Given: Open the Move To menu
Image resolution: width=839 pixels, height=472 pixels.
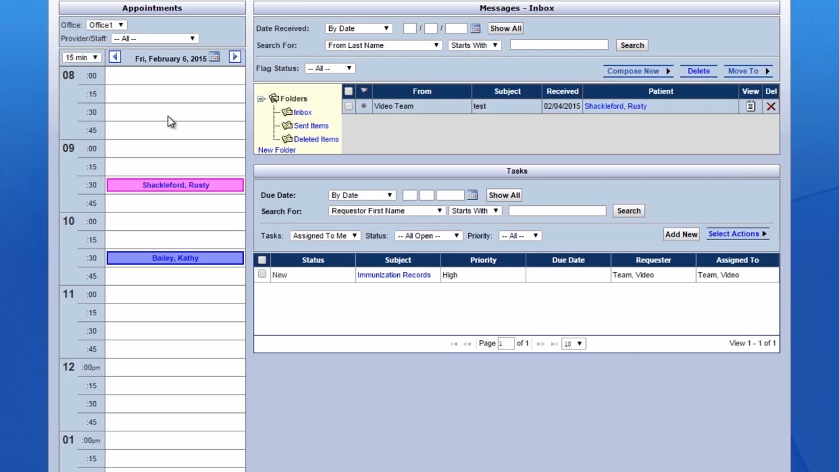Looking at the screenshot, I should pyautogui.click(x=749, y=71).
